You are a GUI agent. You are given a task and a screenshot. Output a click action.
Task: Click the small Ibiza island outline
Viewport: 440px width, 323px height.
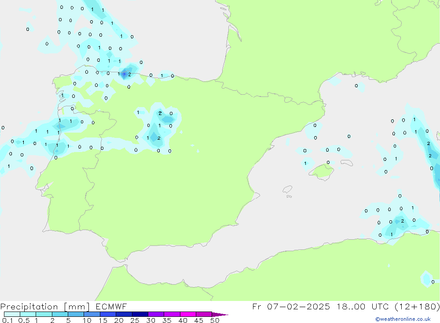click(287, 190)
